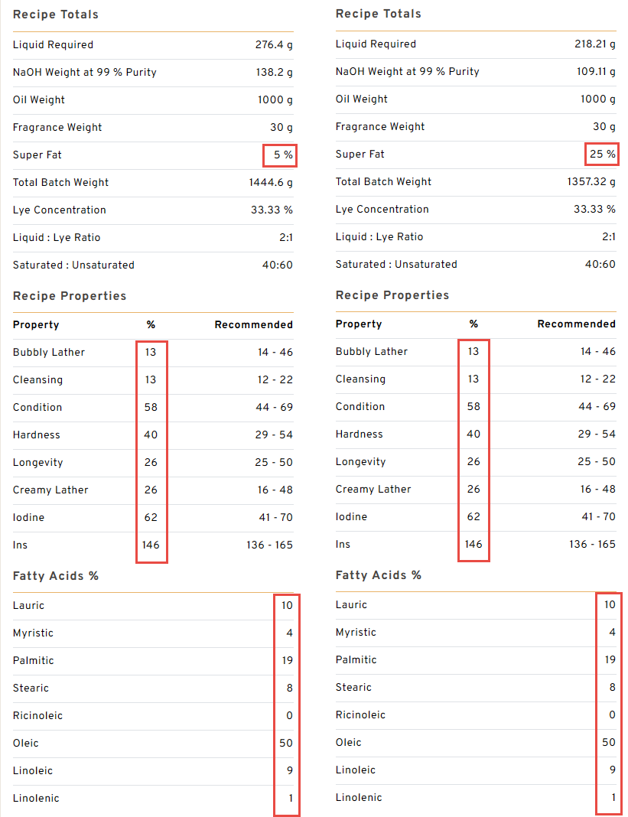The image size is (628, 817).
Task: Click the Fatty Acids % heading in the left recipe
Action: click(56, 576)
